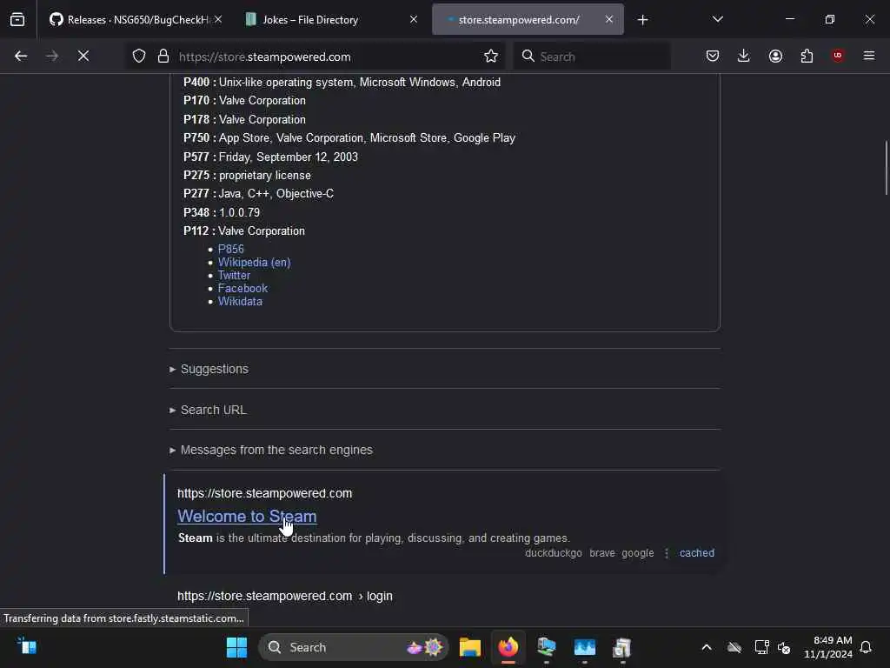Viewport: 890px width, 668px height.
Task: Click the brave engine label
Action: click(602, 552)
